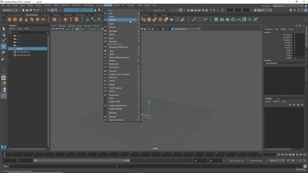Click the go to start of range button
Screen dimensions: 308x173
pyautogui.click(x=279, y=155)
